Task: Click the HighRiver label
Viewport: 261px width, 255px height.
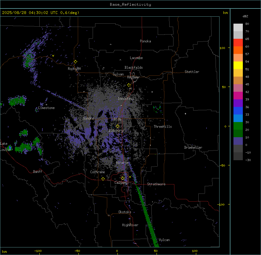Action: click(x=130, y=225)
